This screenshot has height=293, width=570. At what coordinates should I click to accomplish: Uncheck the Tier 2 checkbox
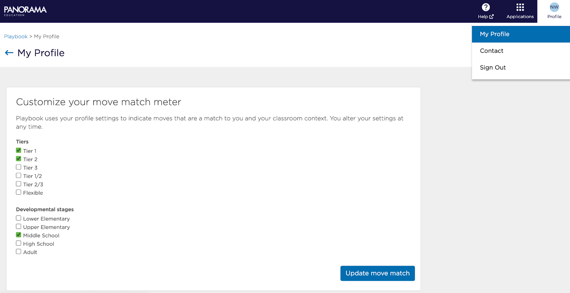click(19, 159)
